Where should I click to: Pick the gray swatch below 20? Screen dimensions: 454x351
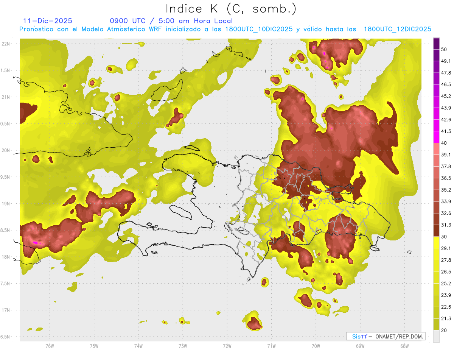(x=436, y=336)
